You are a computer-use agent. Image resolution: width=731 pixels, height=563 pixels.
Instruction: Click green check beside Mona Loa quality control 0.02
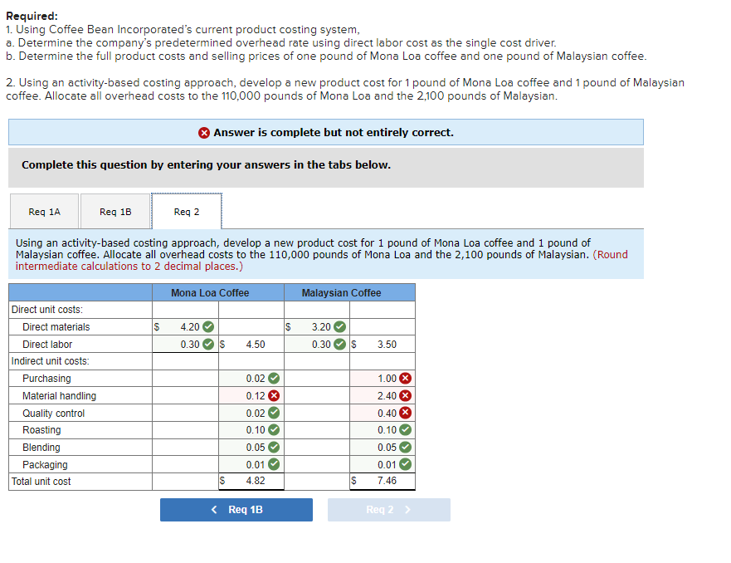[x=274, y=413]
